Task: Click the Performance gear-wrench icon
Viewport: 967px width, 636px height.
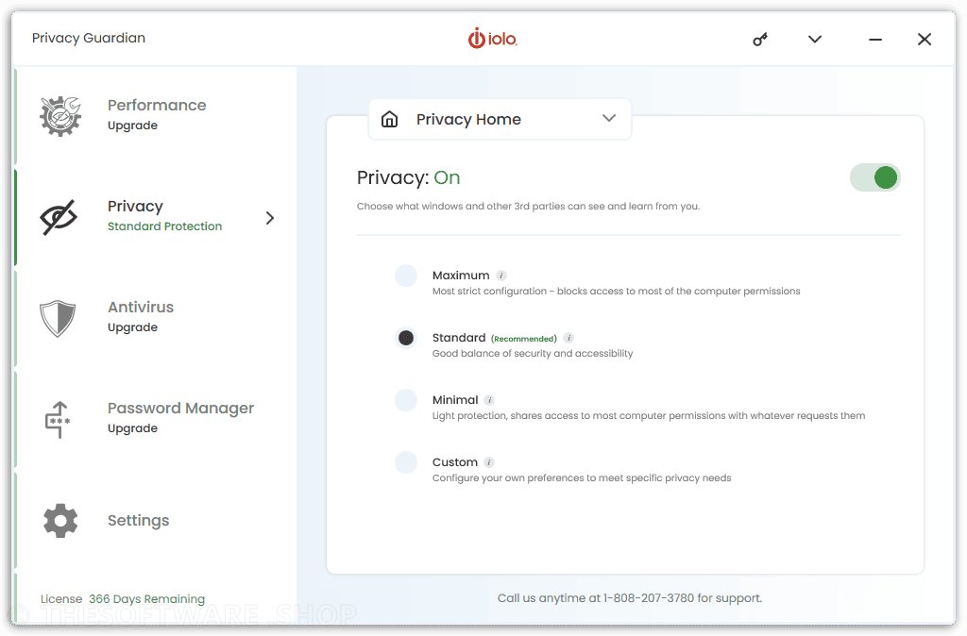Action: (59, 116)
